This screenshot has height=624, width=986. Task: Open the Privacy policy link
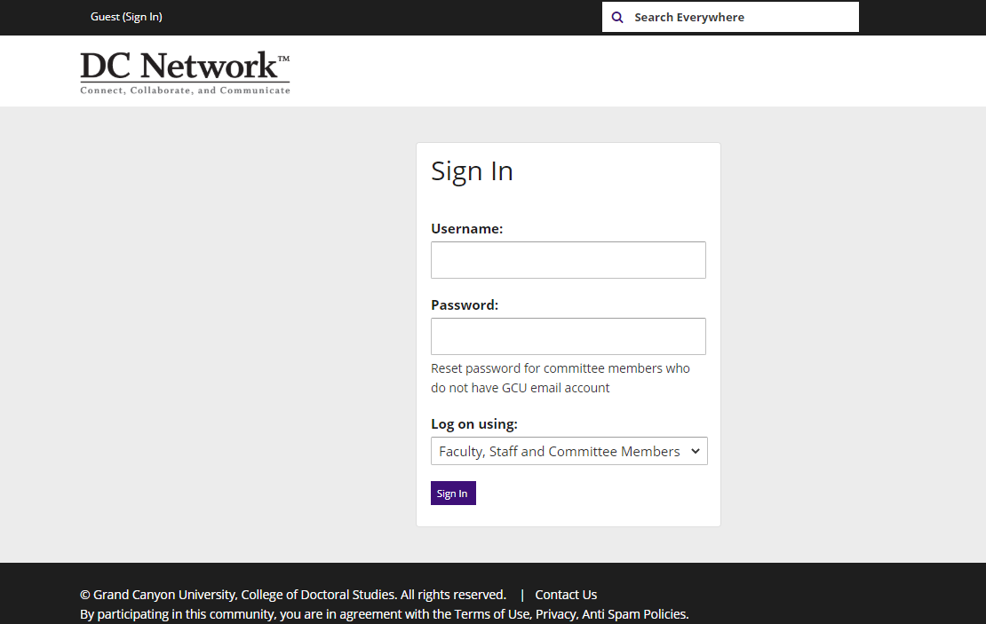pyautogui.click(x=556, y=614)
